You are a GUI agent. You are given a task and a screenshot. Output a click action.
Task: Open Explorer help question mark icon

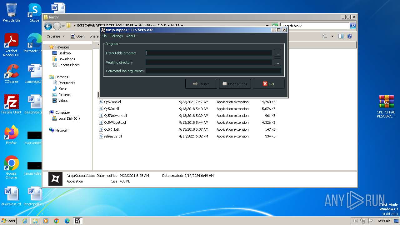(x=350, y=36)
